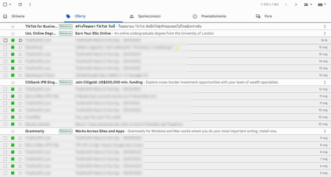Open three-dot menu on UoL Online Degree ad
331x177 pixels.
pos(325,34)
